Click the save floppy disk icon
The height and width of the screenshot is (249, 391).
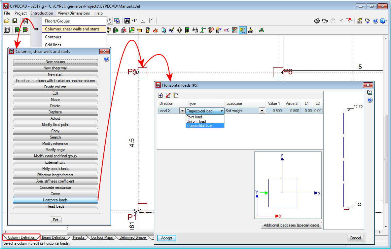tap(15, 21)
